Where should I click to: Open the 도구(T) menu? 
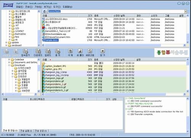57,7
